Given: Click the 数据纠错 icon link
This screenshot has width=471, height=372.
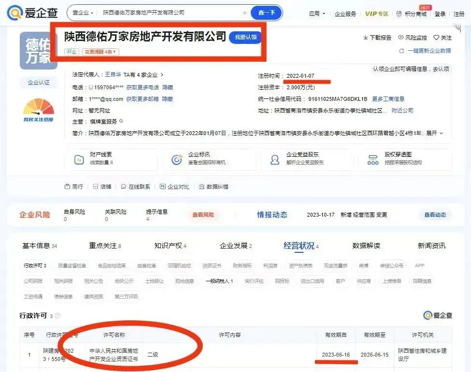Looking at the screenshot, I should click(214, 187).
